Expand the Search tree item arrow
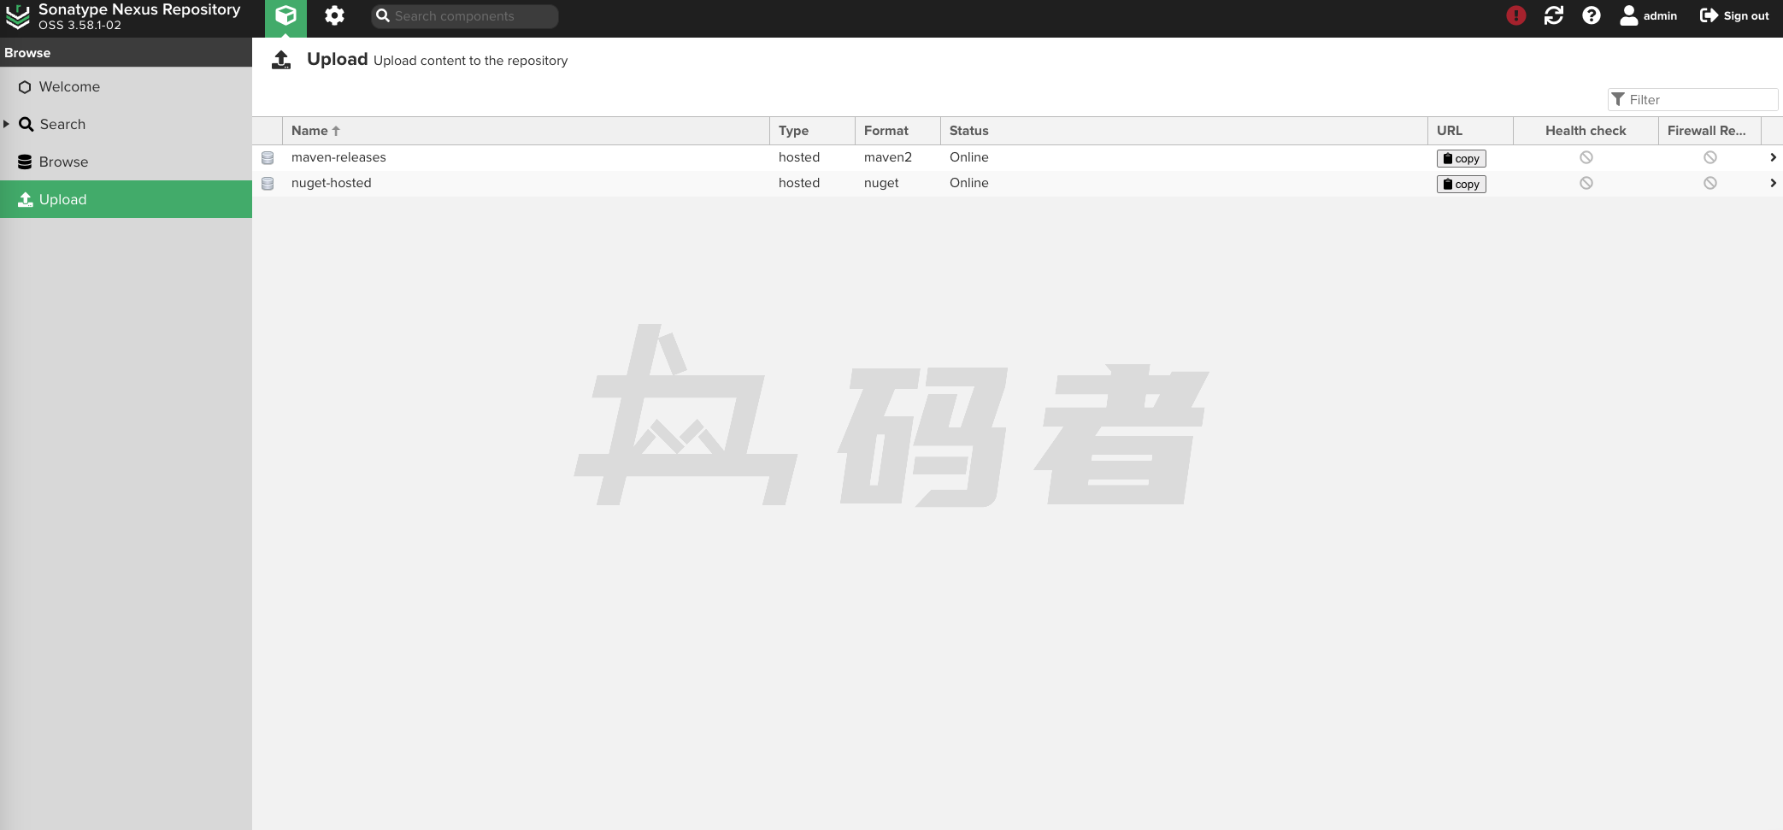Viewport: 1783px width, 830px height. [x=7, y=124]
